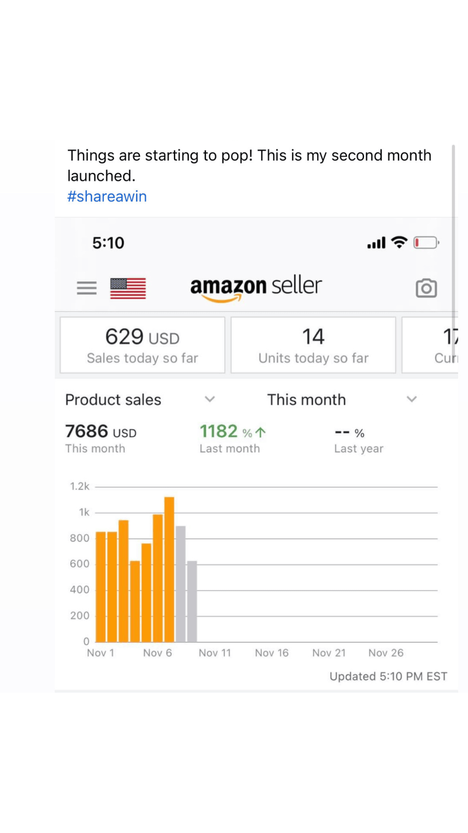468x833 pixels.
Task: Tap the tallest orange sales bar
Action: coord(169,569)
